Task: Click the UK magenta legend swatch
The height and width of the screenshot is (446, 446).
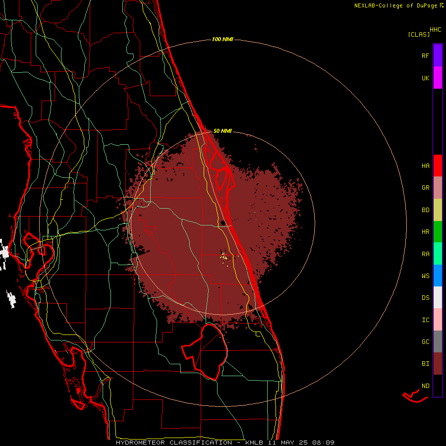Action: tap(438, 78)
